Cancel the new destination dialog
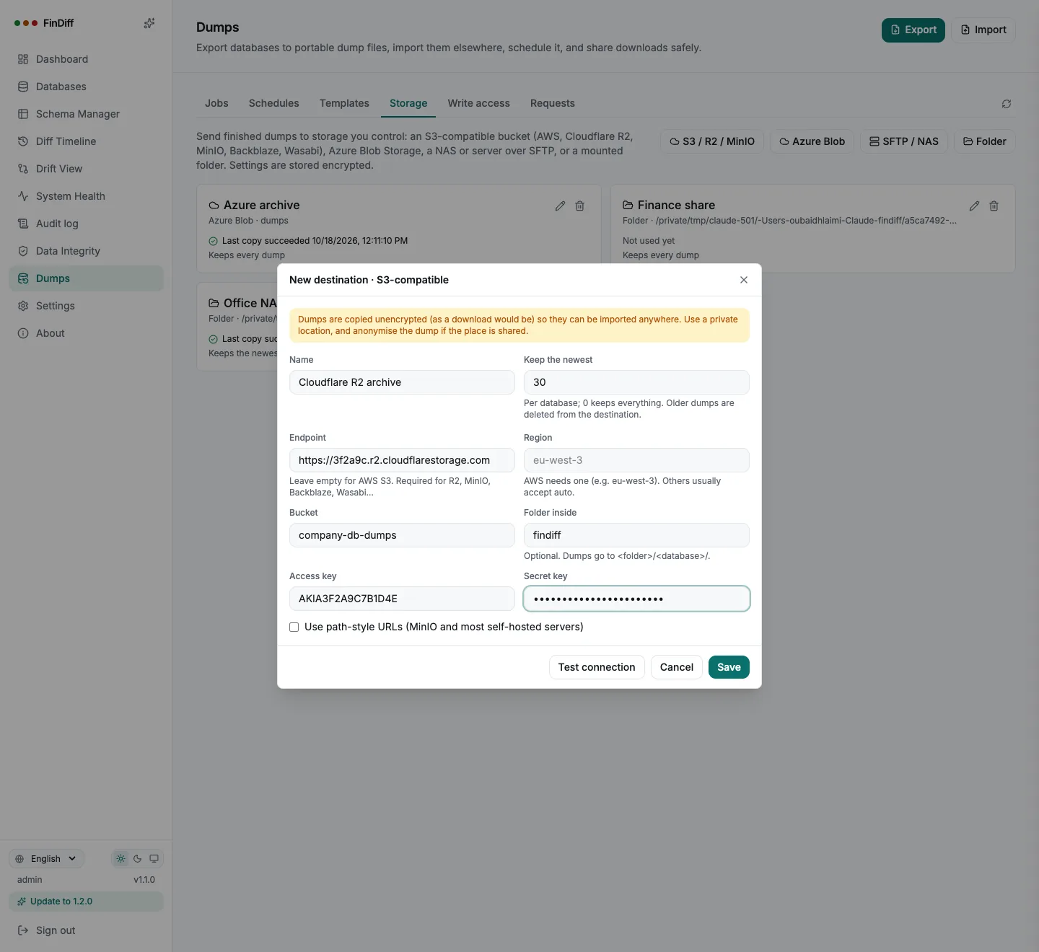The height and width of the screenshot is (952, 1039). pyautogui.click(x=677, y=667)
